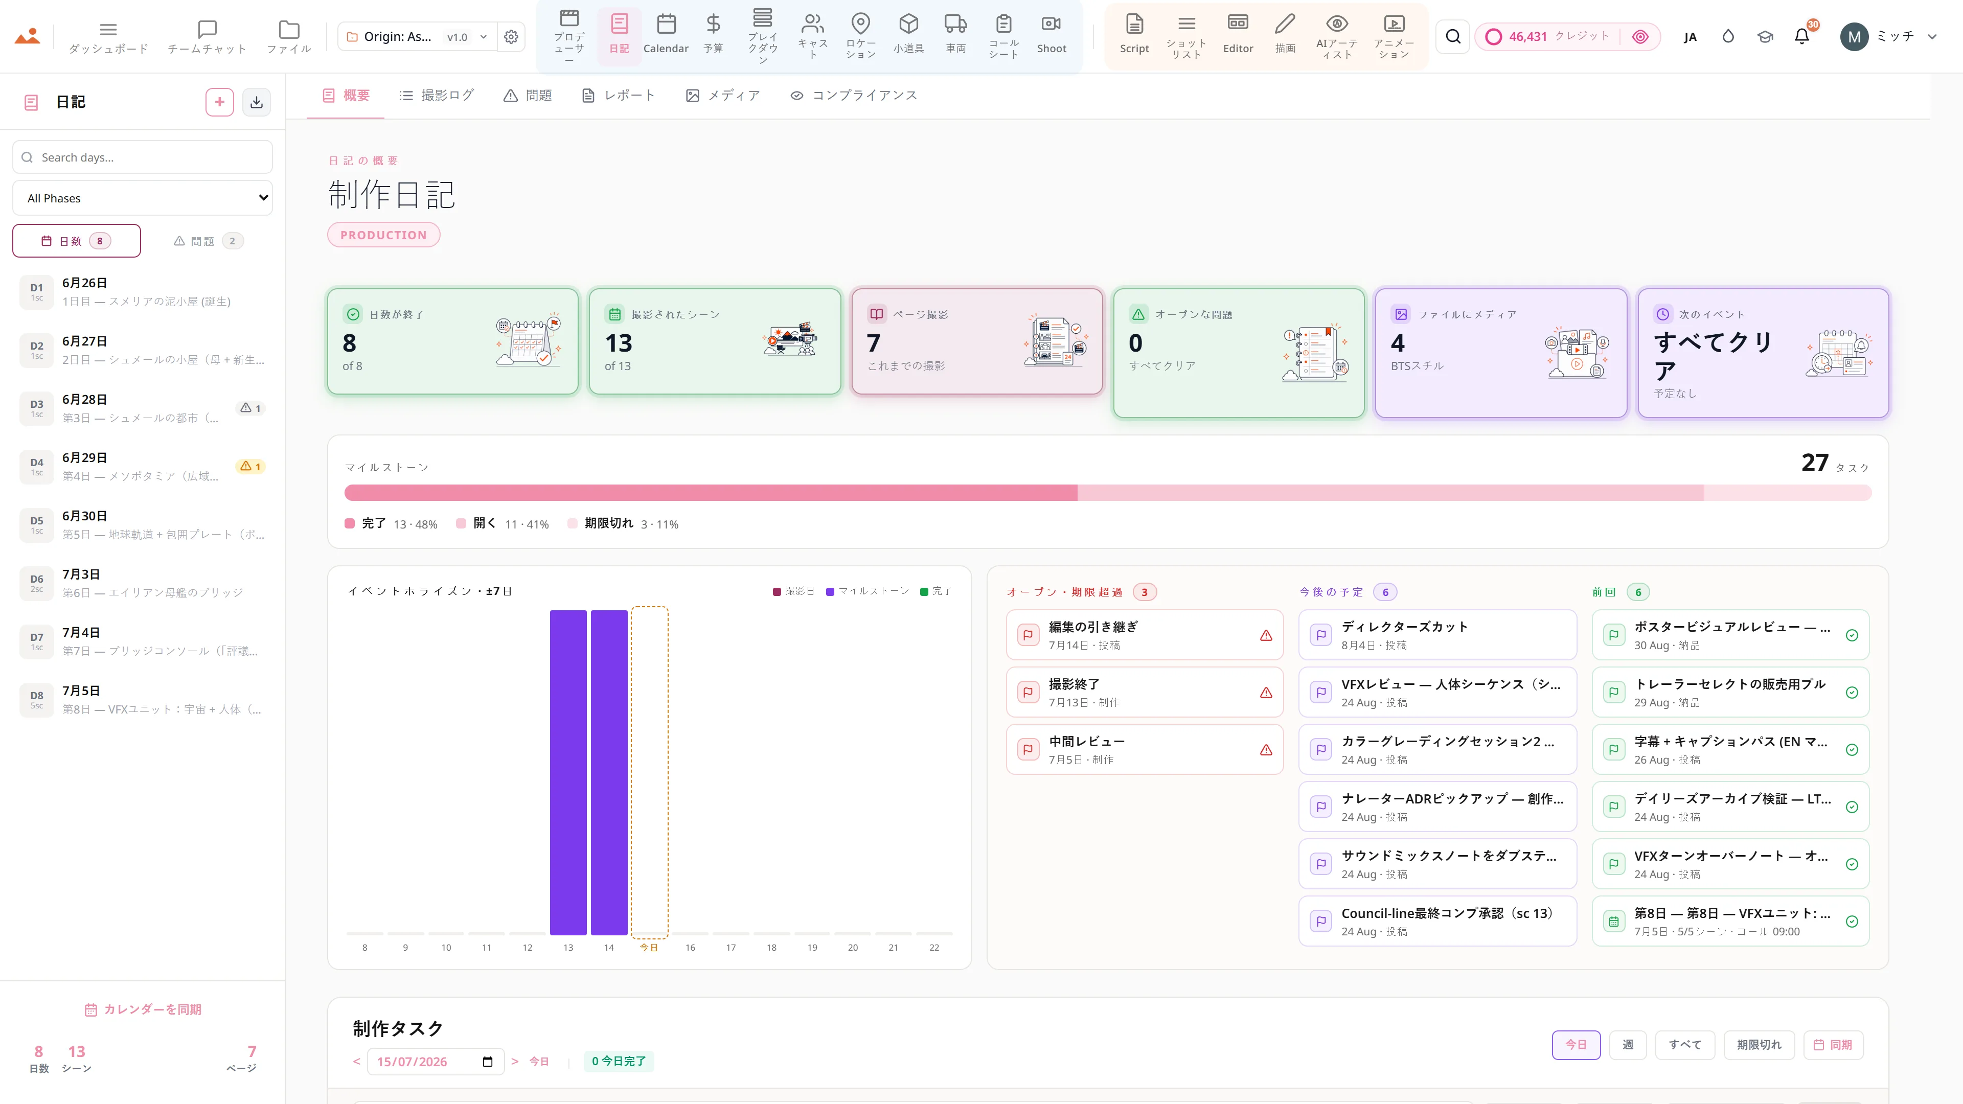The image size is (1963, 1104).
Task: Open the プロデューサー (Producer) module
Action: tap(569, 36)
